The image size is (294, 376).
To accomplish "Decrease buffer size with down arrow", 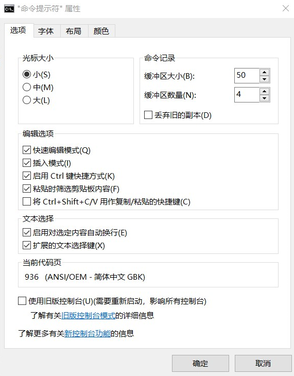I will (x=264, y=79).
